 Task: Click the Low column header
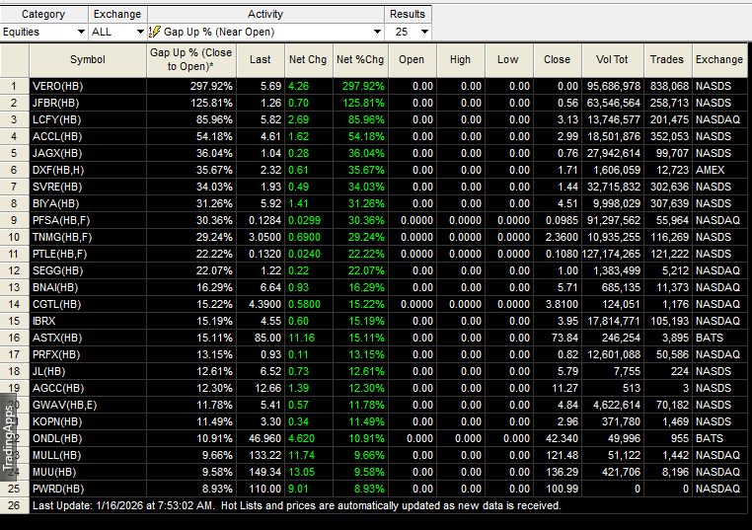coord(508,60)
